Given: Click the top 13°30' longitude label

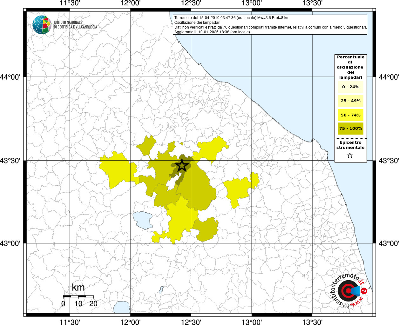Looking at the screenshot, I should coord(312,3).
